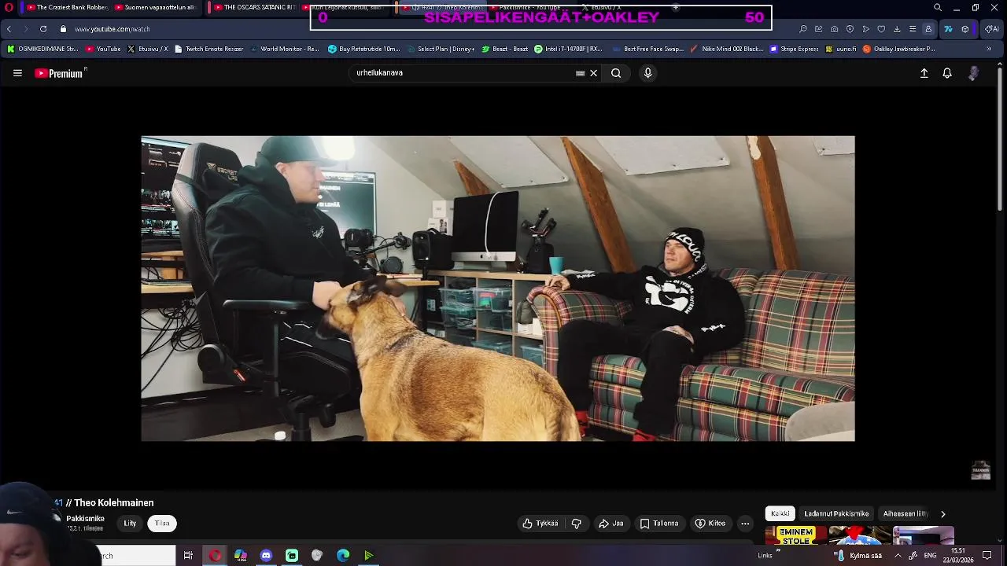
Task: Open more actions three-dot menu
Action: point(745,524)
